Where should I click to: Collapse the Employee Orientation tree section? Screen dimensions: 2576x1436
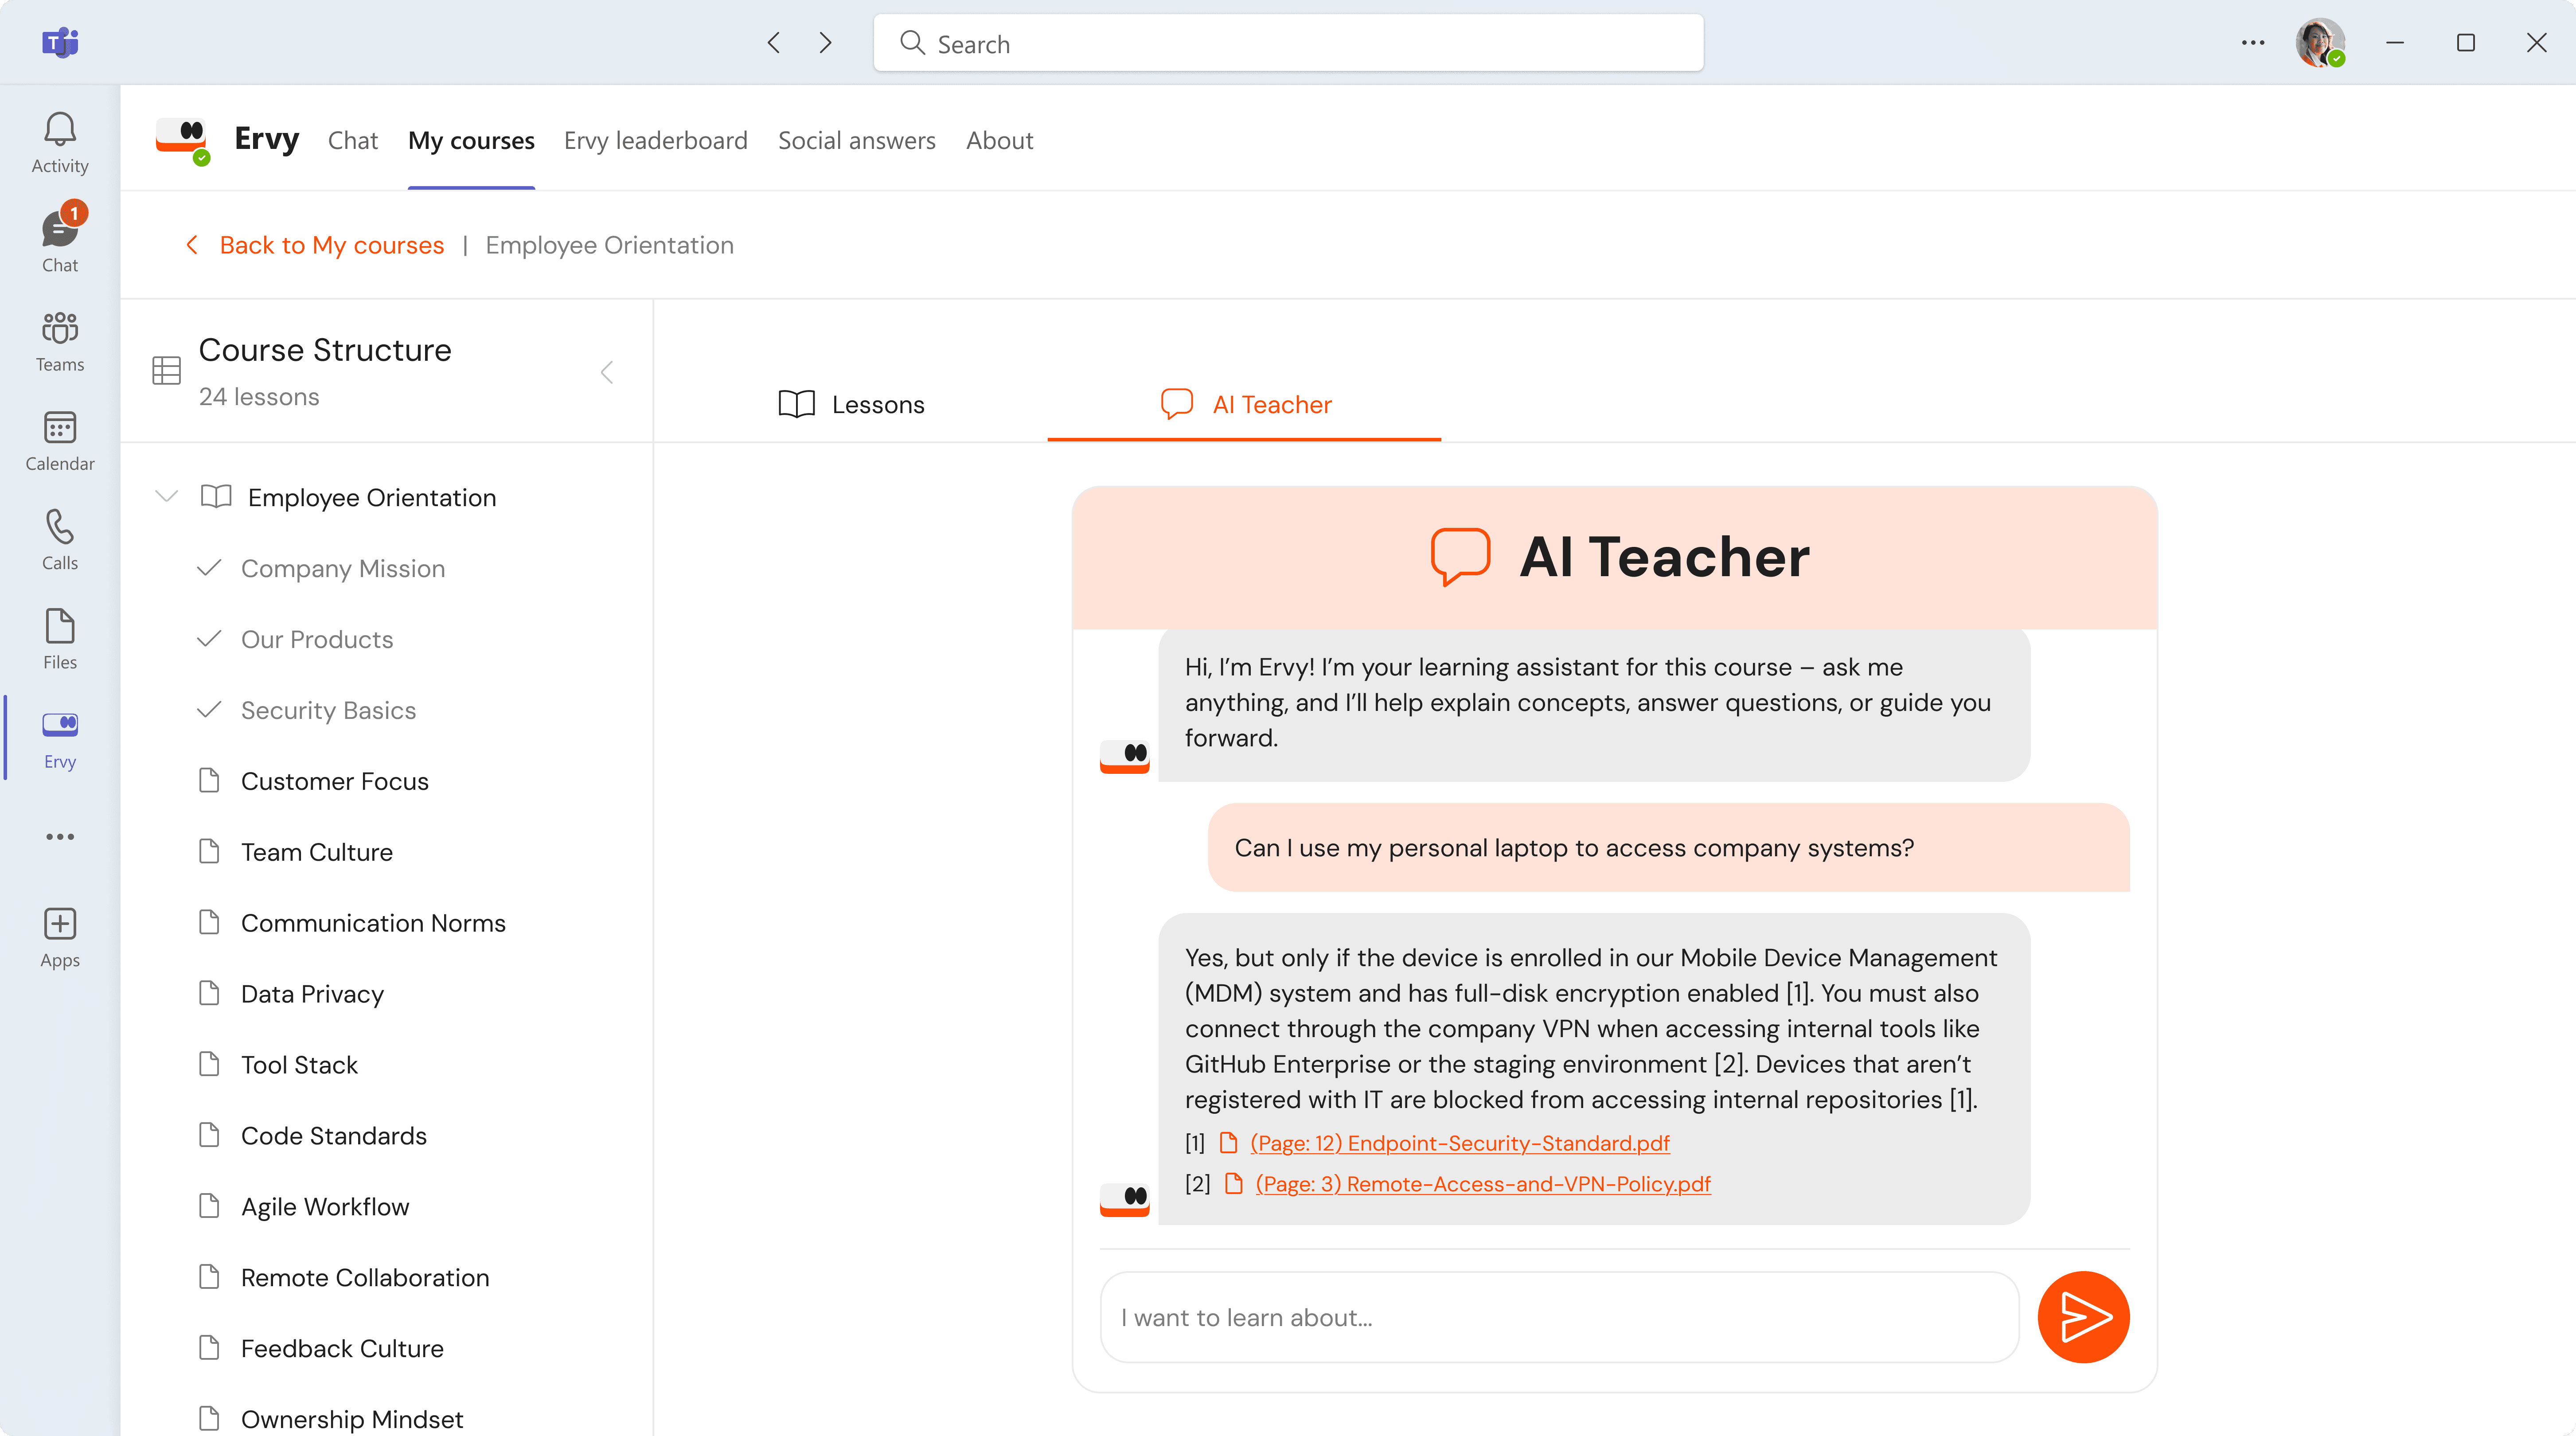[x=166, y=497]
